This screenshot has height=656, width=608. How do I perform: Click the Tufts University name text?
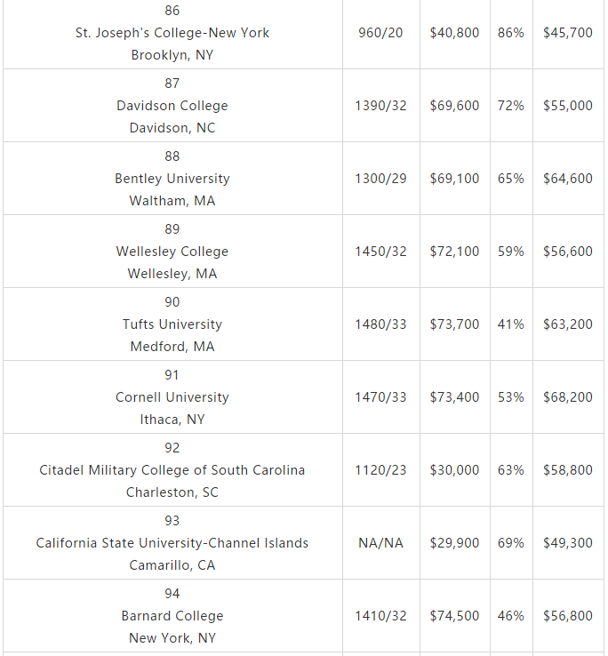click(x=172, y=324)
